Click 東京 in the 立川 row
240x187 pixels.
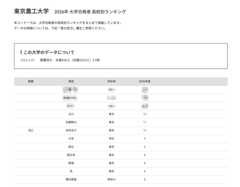111,114
